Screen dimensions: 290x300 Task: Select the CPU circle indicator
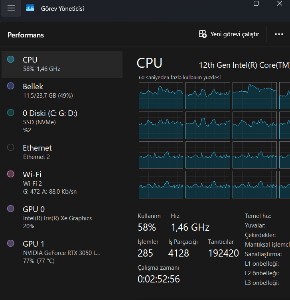[11, 59]
